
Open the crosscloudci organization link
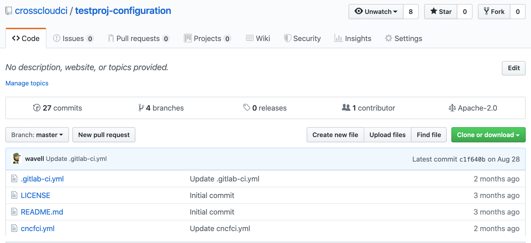41,11
